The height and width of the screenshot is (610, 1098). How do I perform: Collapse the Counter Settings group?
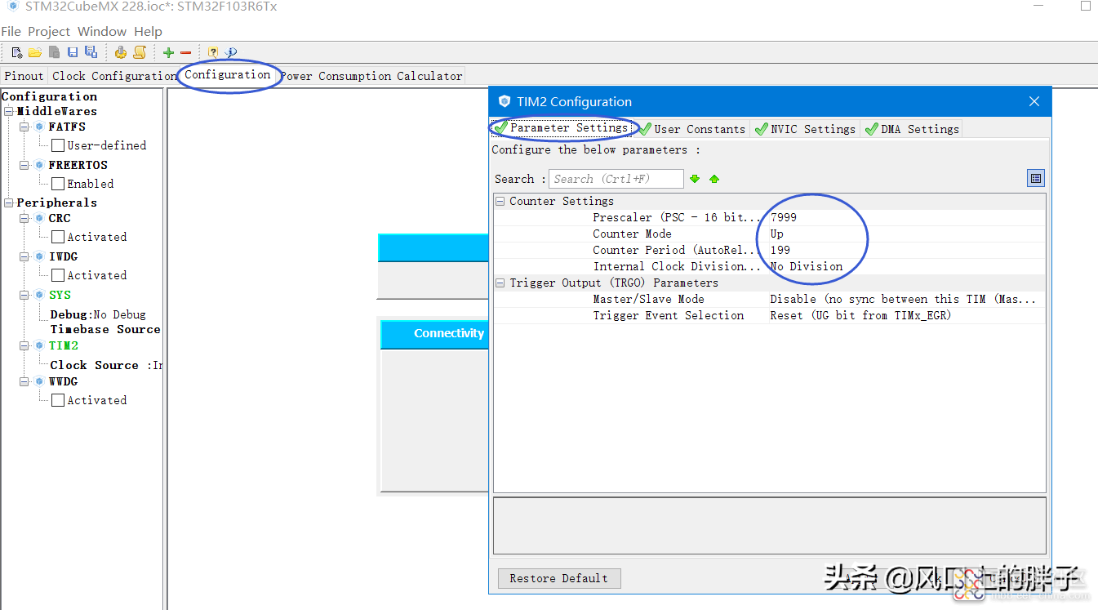(500, 201)
